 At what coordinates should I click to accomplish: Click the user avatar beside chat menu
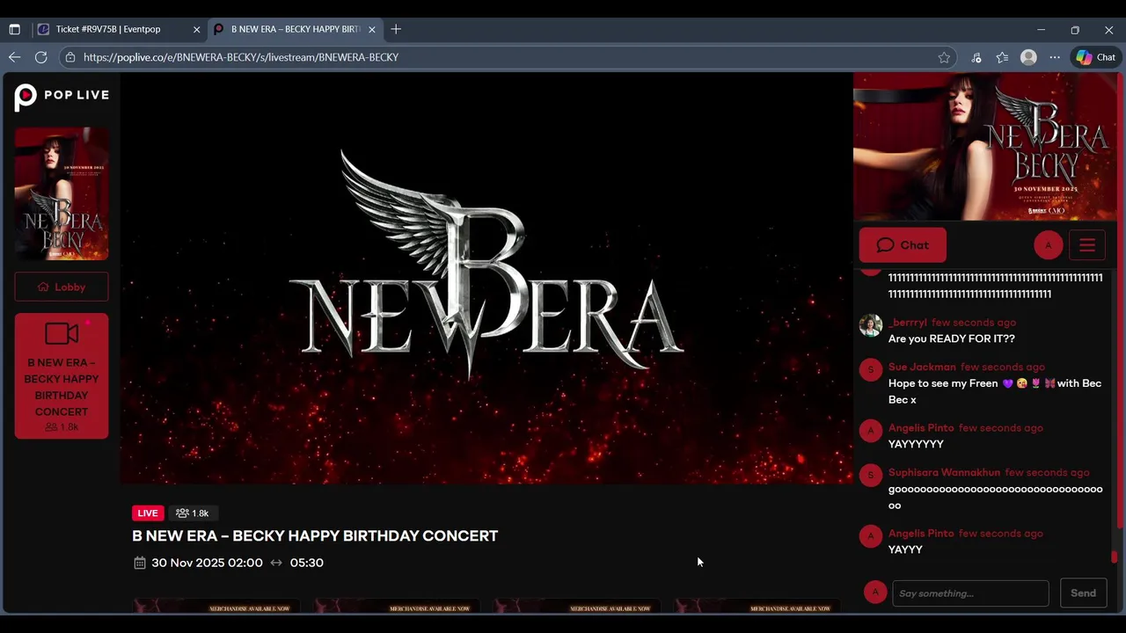click(1048, 245)
